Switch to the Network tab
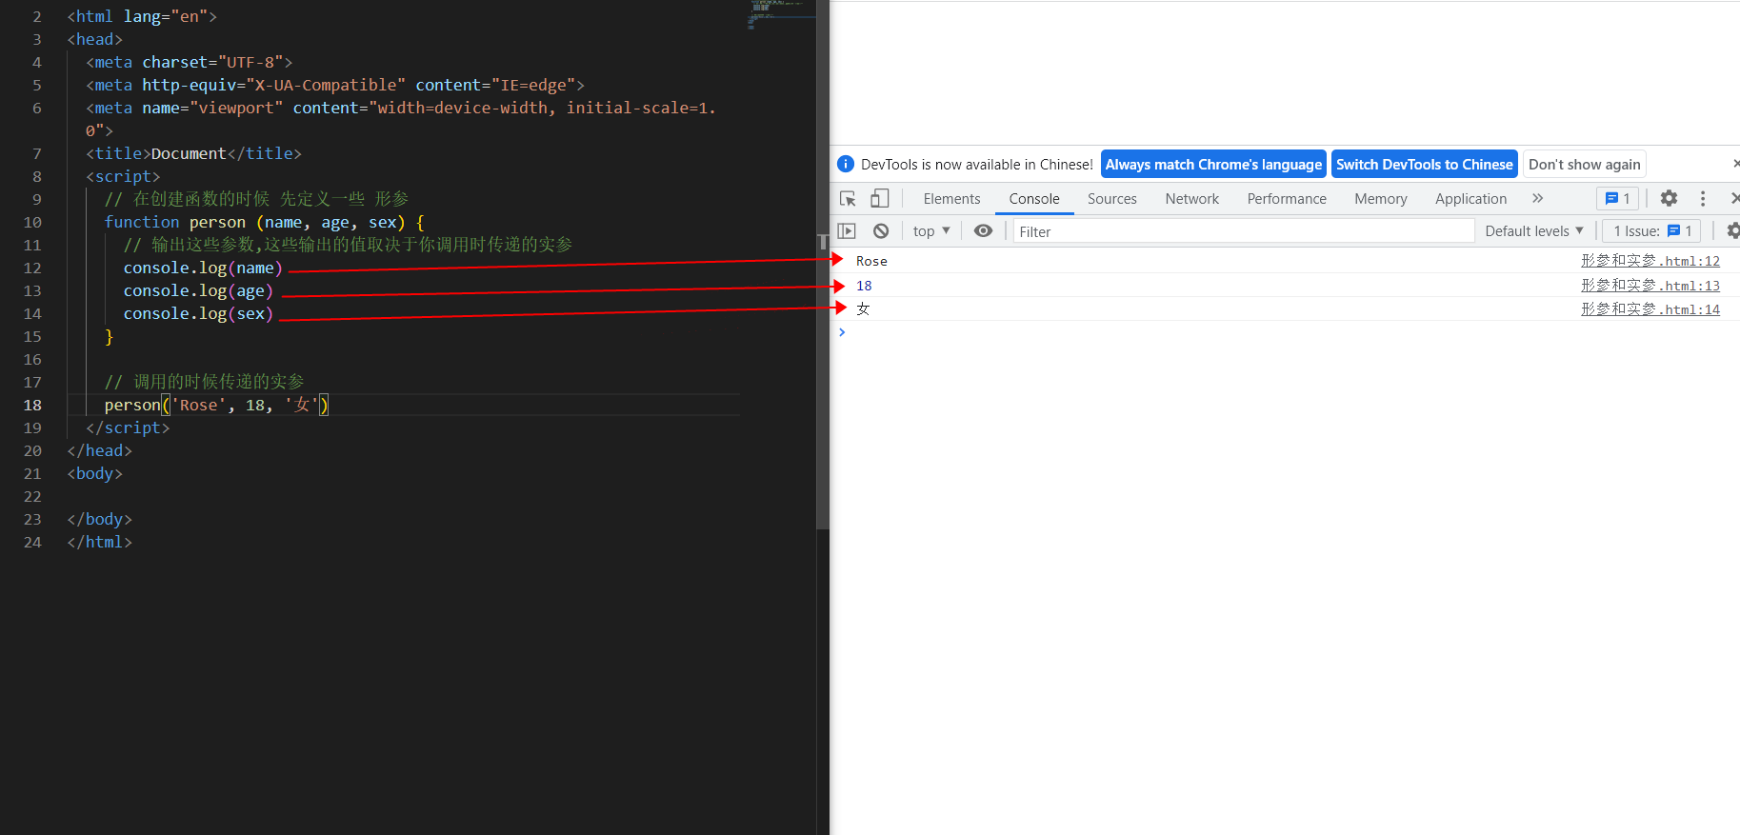 click(1191, 198)
